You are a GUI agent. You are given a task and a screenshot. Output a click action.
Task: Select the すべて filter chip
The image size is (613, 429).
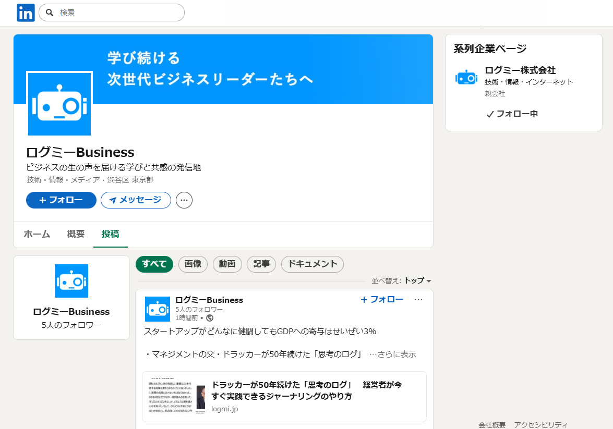pyautogui.click(x=154, y=264)
